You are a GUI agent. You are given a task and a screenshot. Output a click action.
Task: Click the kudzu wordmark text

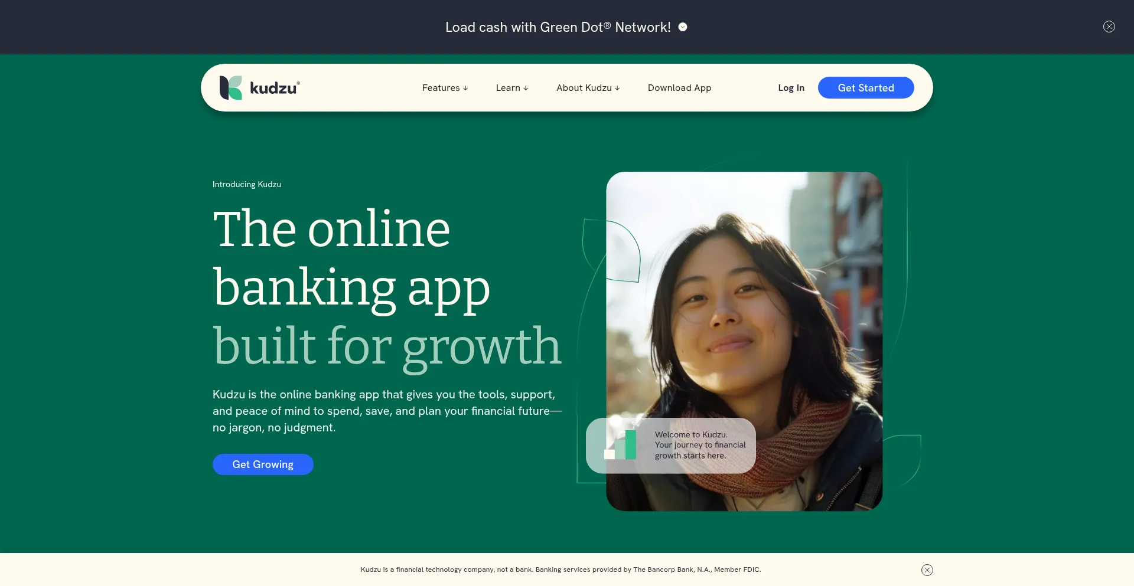coord(275,88)
